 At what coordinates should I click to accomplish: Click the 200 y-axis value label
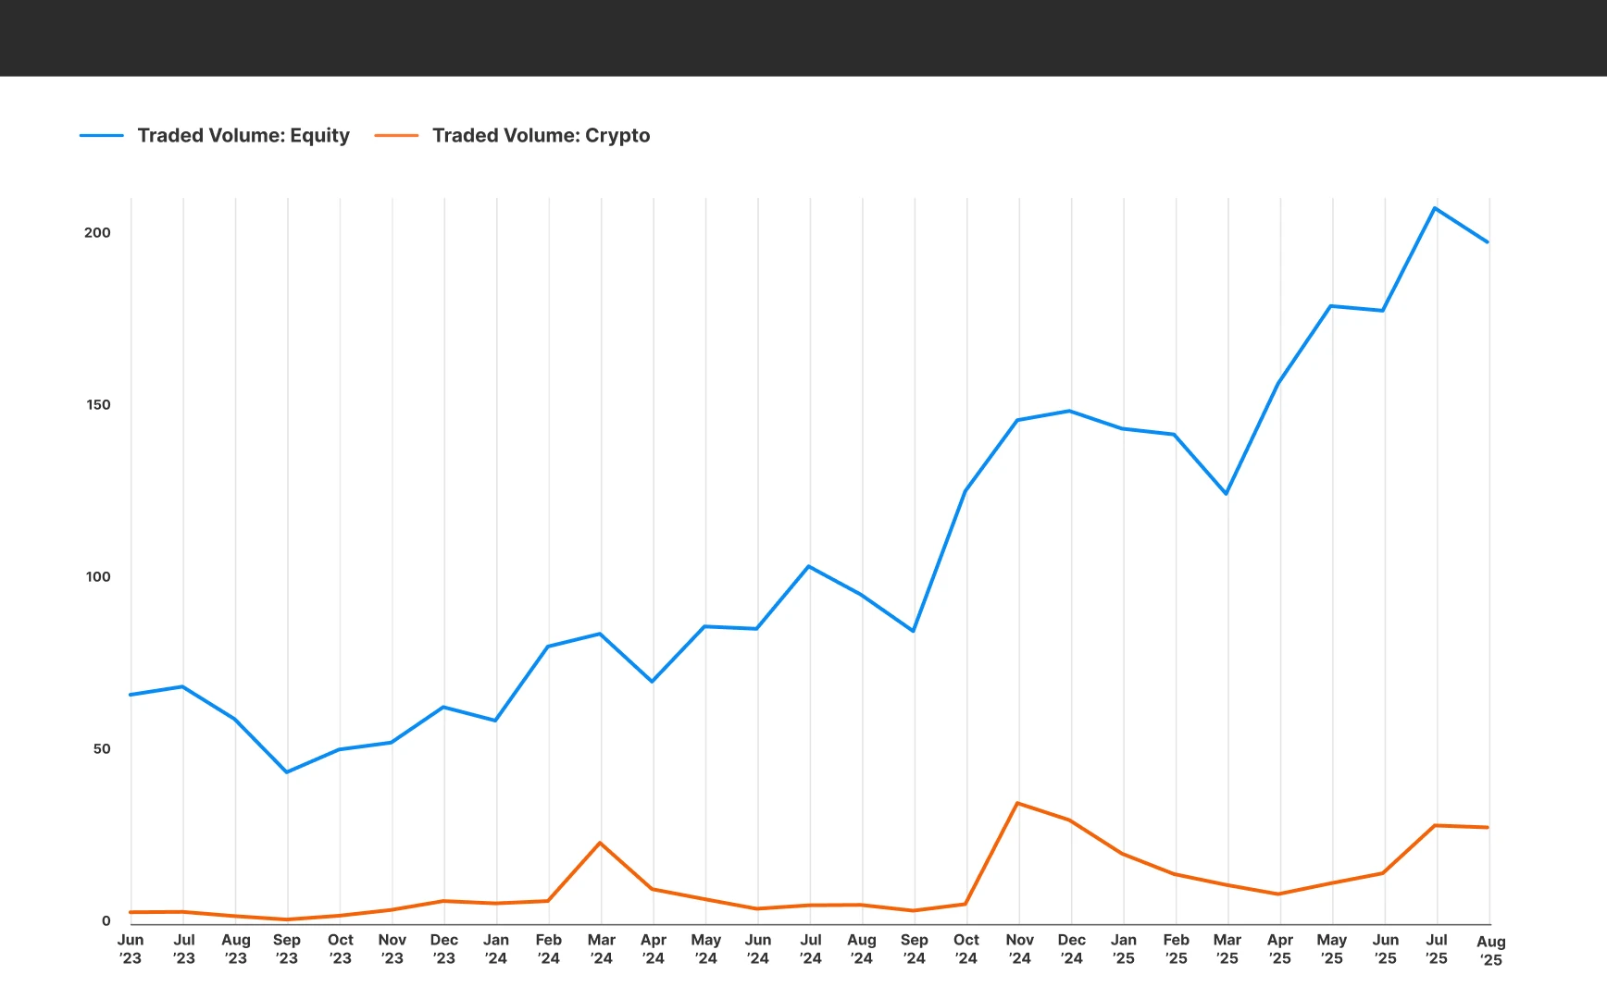[97, 233]
